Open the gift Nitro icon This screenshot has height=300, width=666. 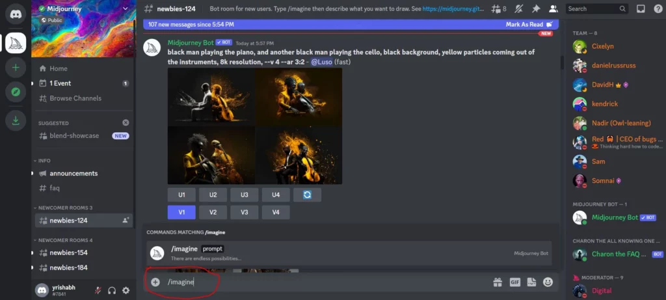498,282
